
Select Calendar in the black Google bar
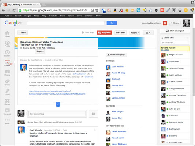click(x=89, y=16)
